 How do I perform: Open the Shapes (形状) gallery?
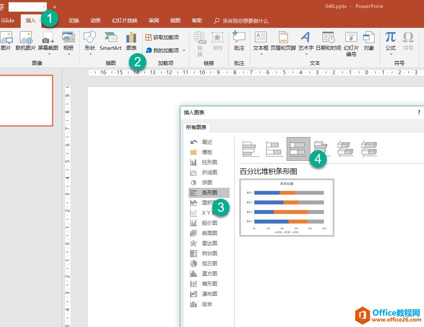(90, 41)
